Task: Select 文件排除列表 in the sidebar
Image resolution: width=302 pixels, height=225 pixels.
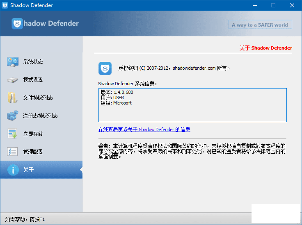Action: click(x=41, y=98)
